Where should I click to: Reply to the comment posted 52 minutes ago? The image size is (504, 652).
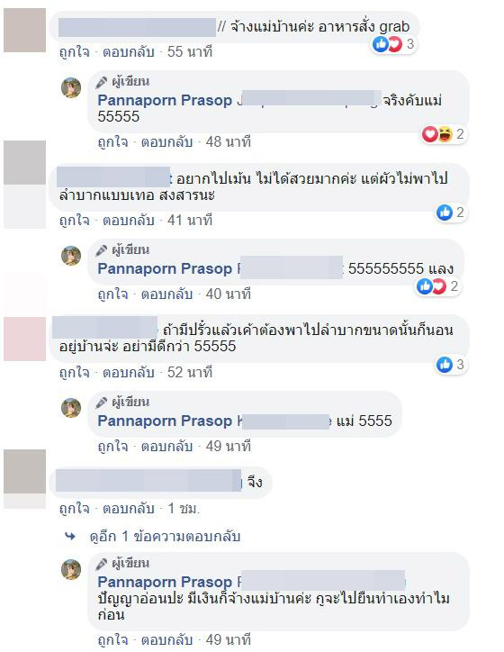[129, 372]
